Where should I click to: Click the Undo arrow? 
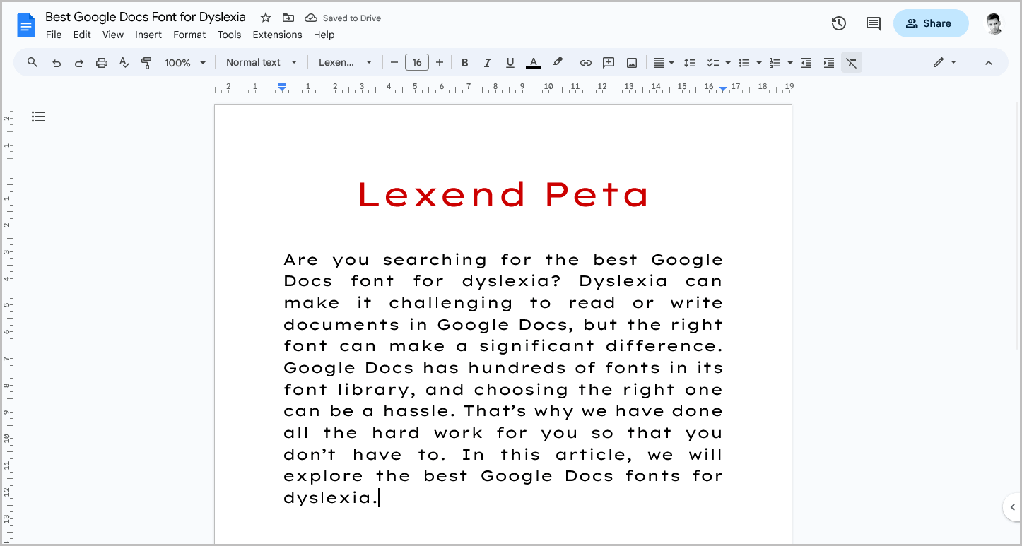[x=57, y=63]
